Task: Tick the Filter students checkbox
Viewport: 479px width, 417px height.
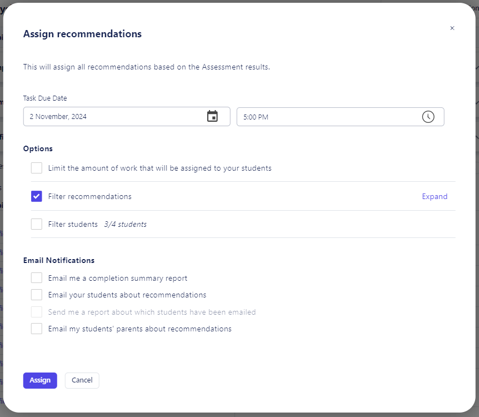Action: (37, 224)
